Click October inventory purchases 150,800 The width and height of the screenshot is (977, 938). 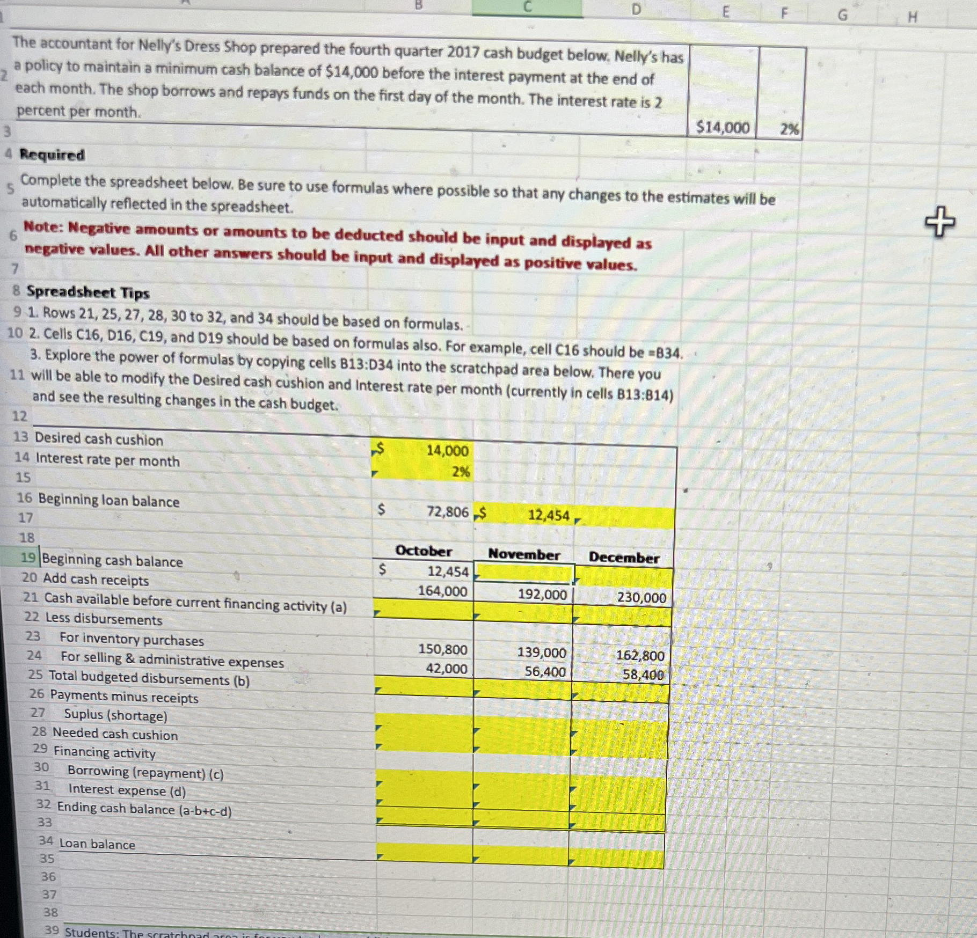[424, 649]
